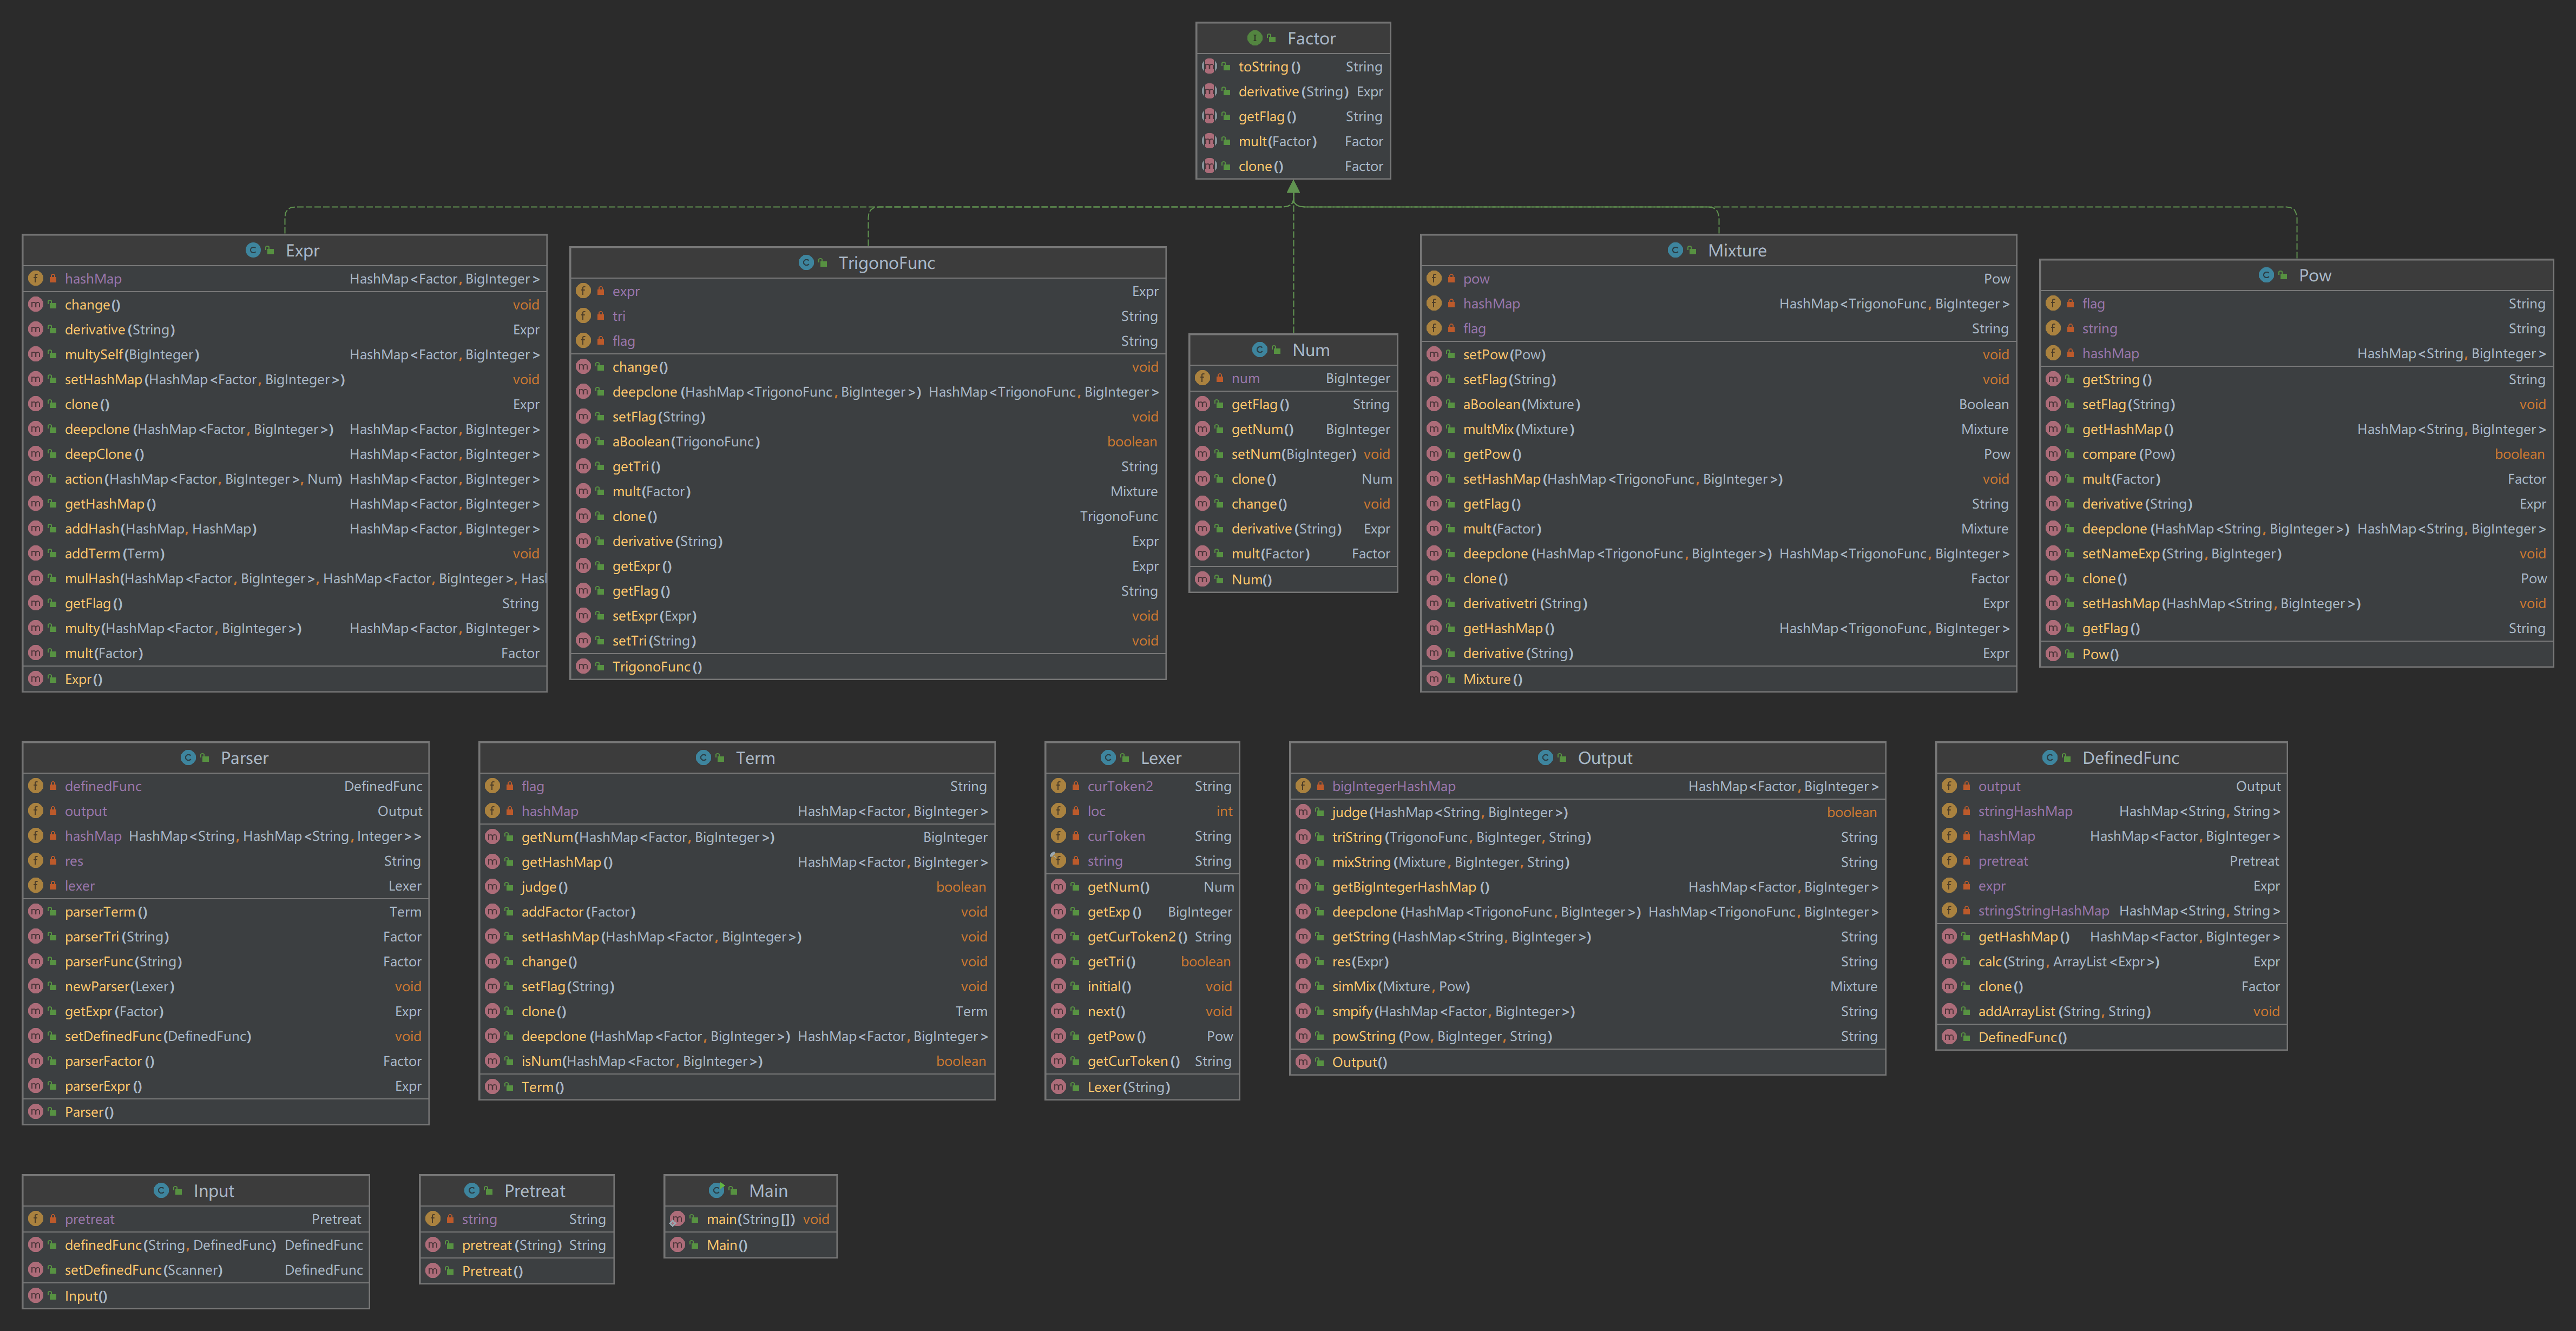Image resolution: width=2576 pixels, height=1331 pixels.
Task: Select the Mixture class title
Action: click(1737, 250)
